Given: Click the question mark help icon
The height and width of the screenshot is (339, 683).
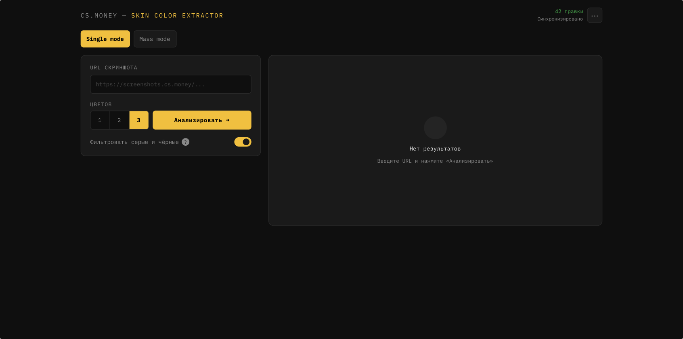Looking at the screenshot, I should coord(185,142).
